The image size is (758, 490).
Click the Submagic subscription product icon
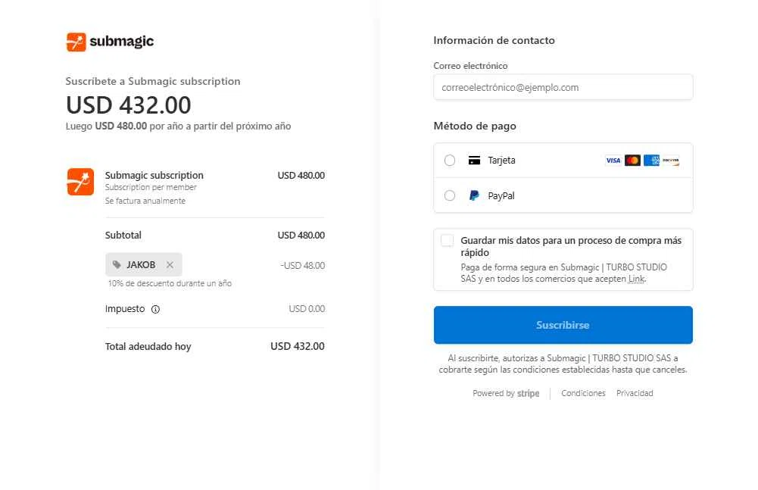pyautogui.click(x=80, y=182)
